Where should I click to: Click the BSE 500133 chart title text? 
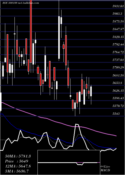point(21,3)
